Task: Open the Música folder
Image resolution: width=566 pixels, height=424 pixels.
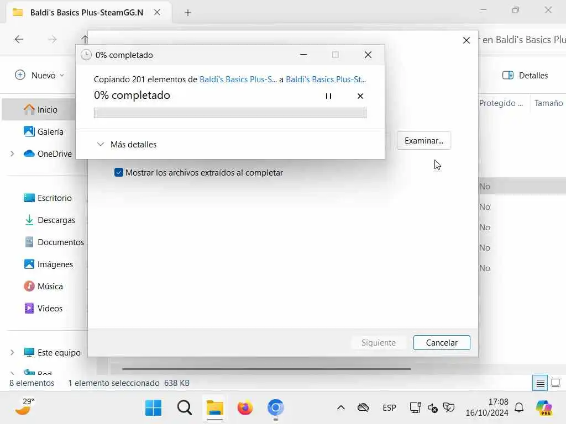Action: point(43,287)
